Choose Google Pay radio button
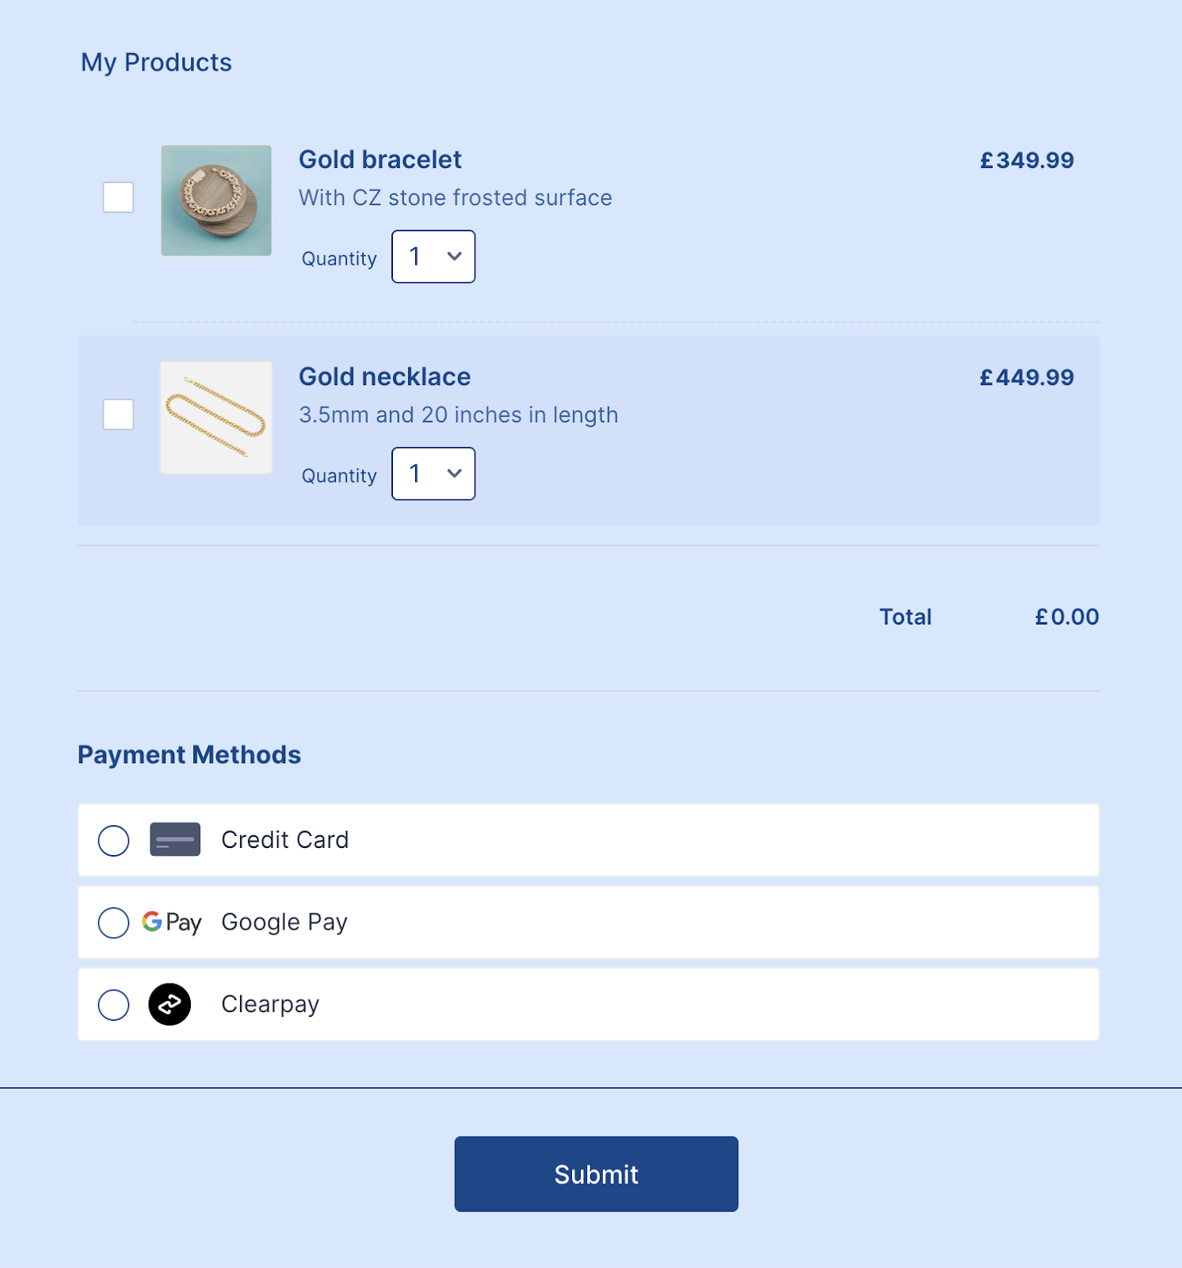The width and height of the screenshot is (1182, 1268). pos(113,922)
